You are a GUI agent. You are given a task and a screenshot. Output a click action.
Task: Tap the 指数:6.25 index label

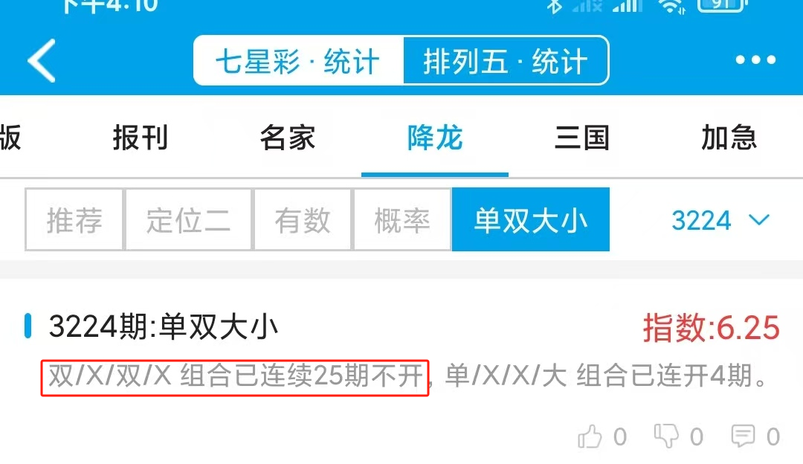tap(712, 328)
